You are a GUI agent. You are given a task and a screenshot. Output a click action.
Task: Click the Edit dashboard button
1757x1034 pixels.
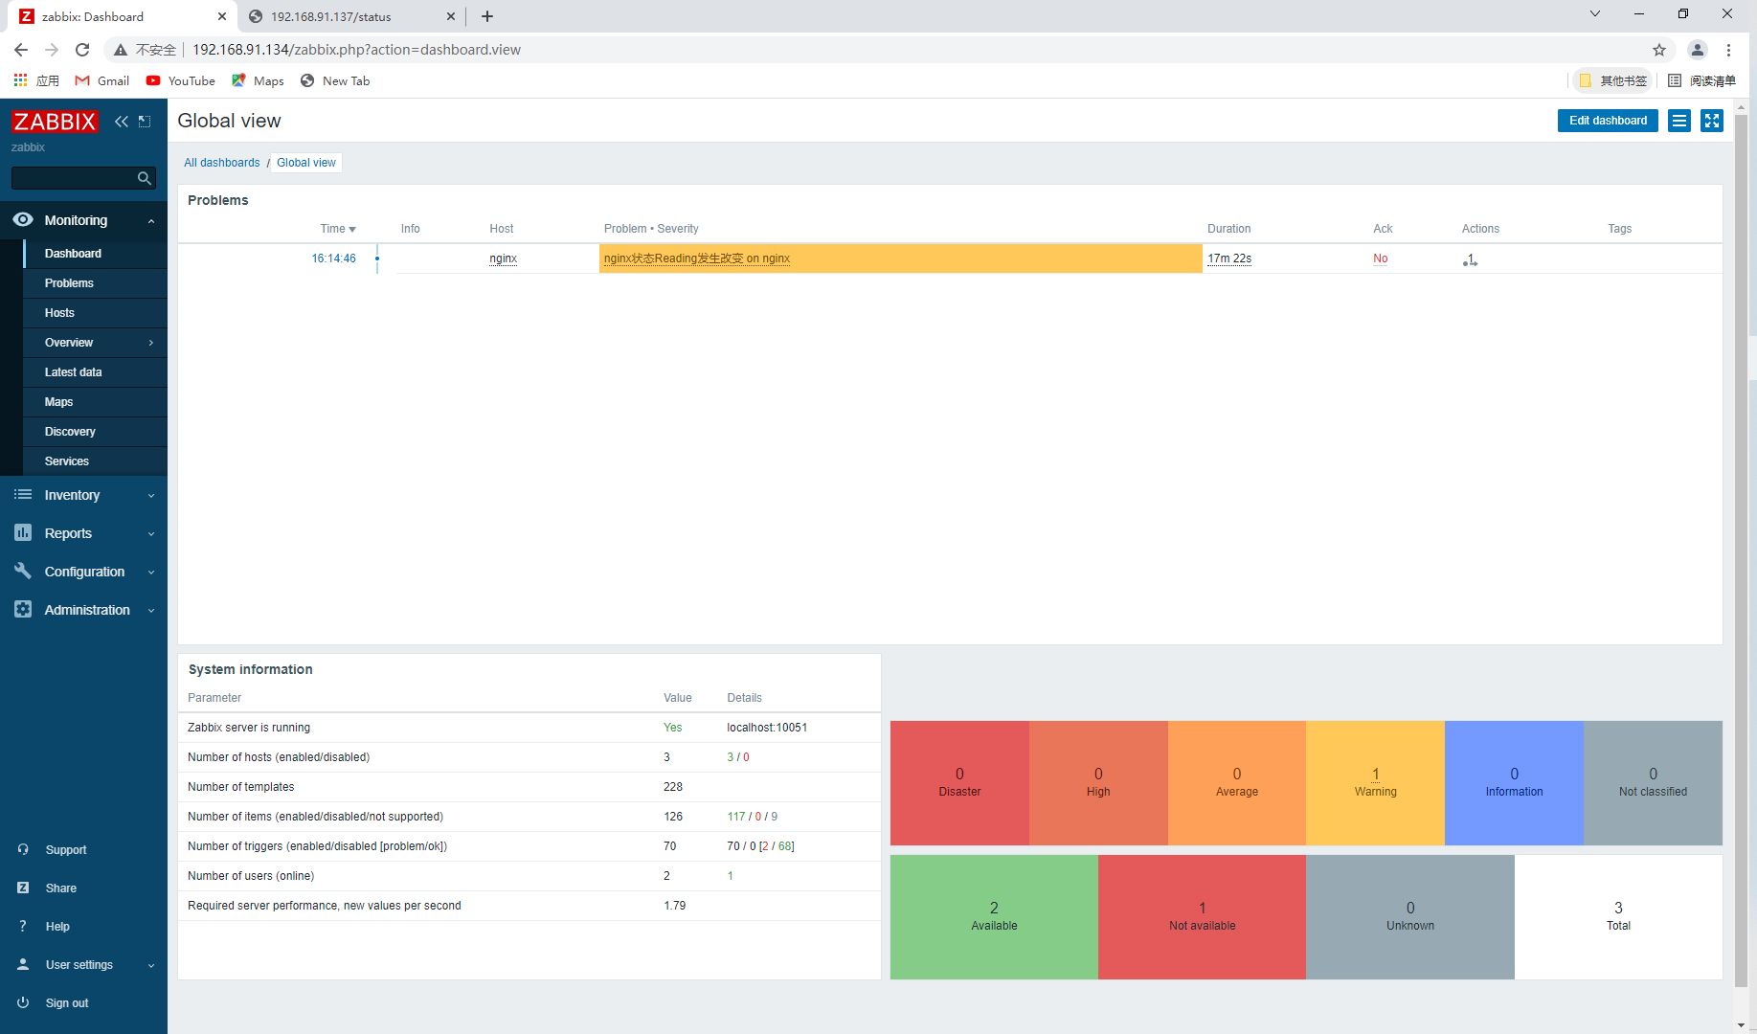click(x=1608, y=121)
